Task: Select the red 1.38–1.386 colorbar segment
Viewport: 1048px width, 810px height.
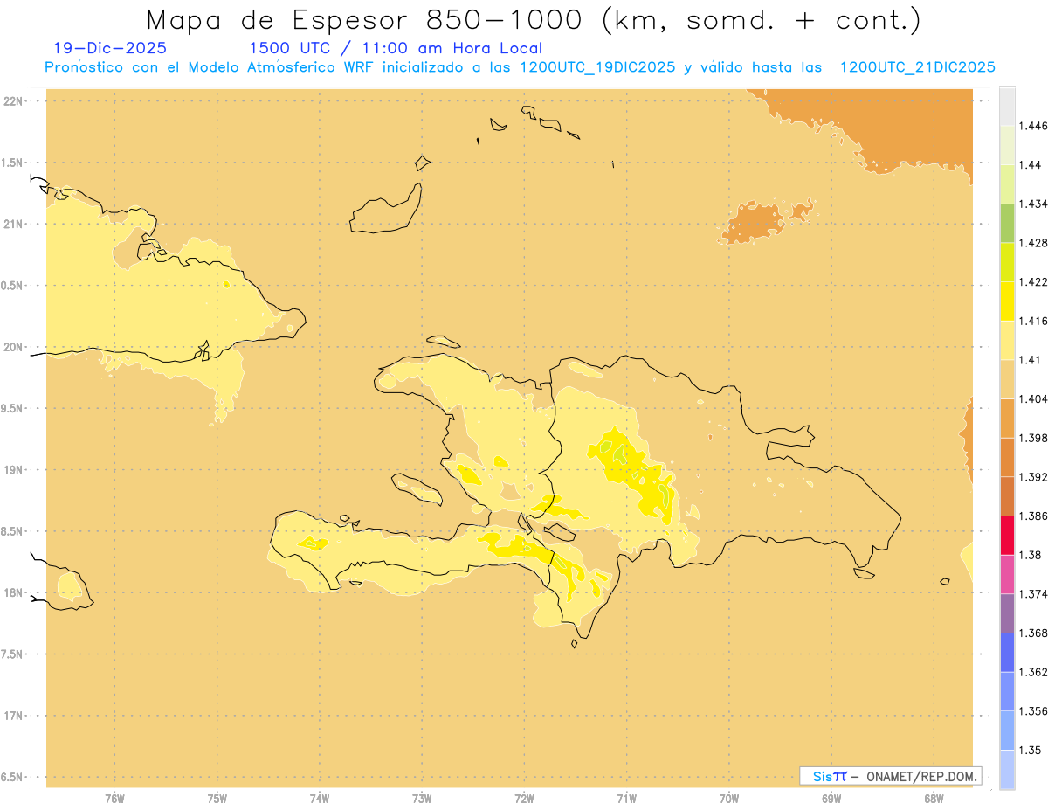Action: [1007, 536]
